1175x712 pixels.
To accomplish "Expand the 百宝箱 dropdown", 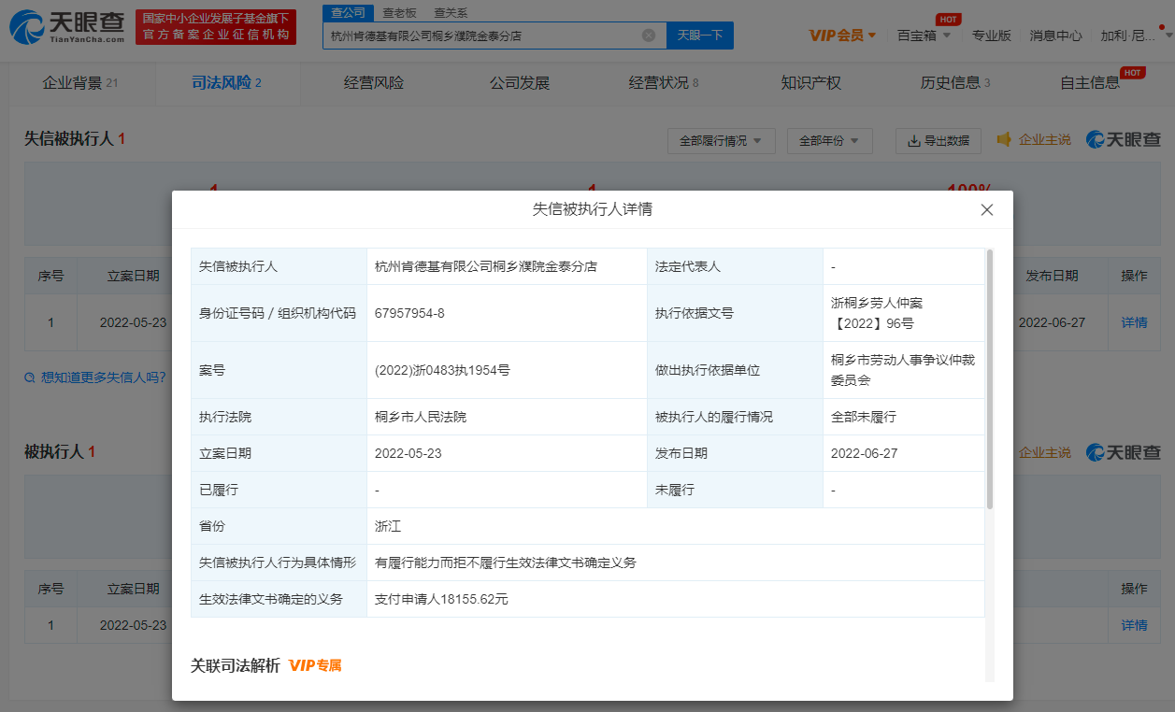I will [924, 36].
